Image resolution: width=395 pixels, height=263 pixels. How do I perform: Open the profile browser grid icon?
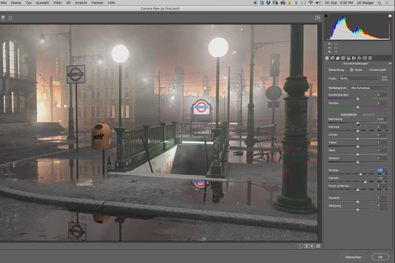point(384,78)
